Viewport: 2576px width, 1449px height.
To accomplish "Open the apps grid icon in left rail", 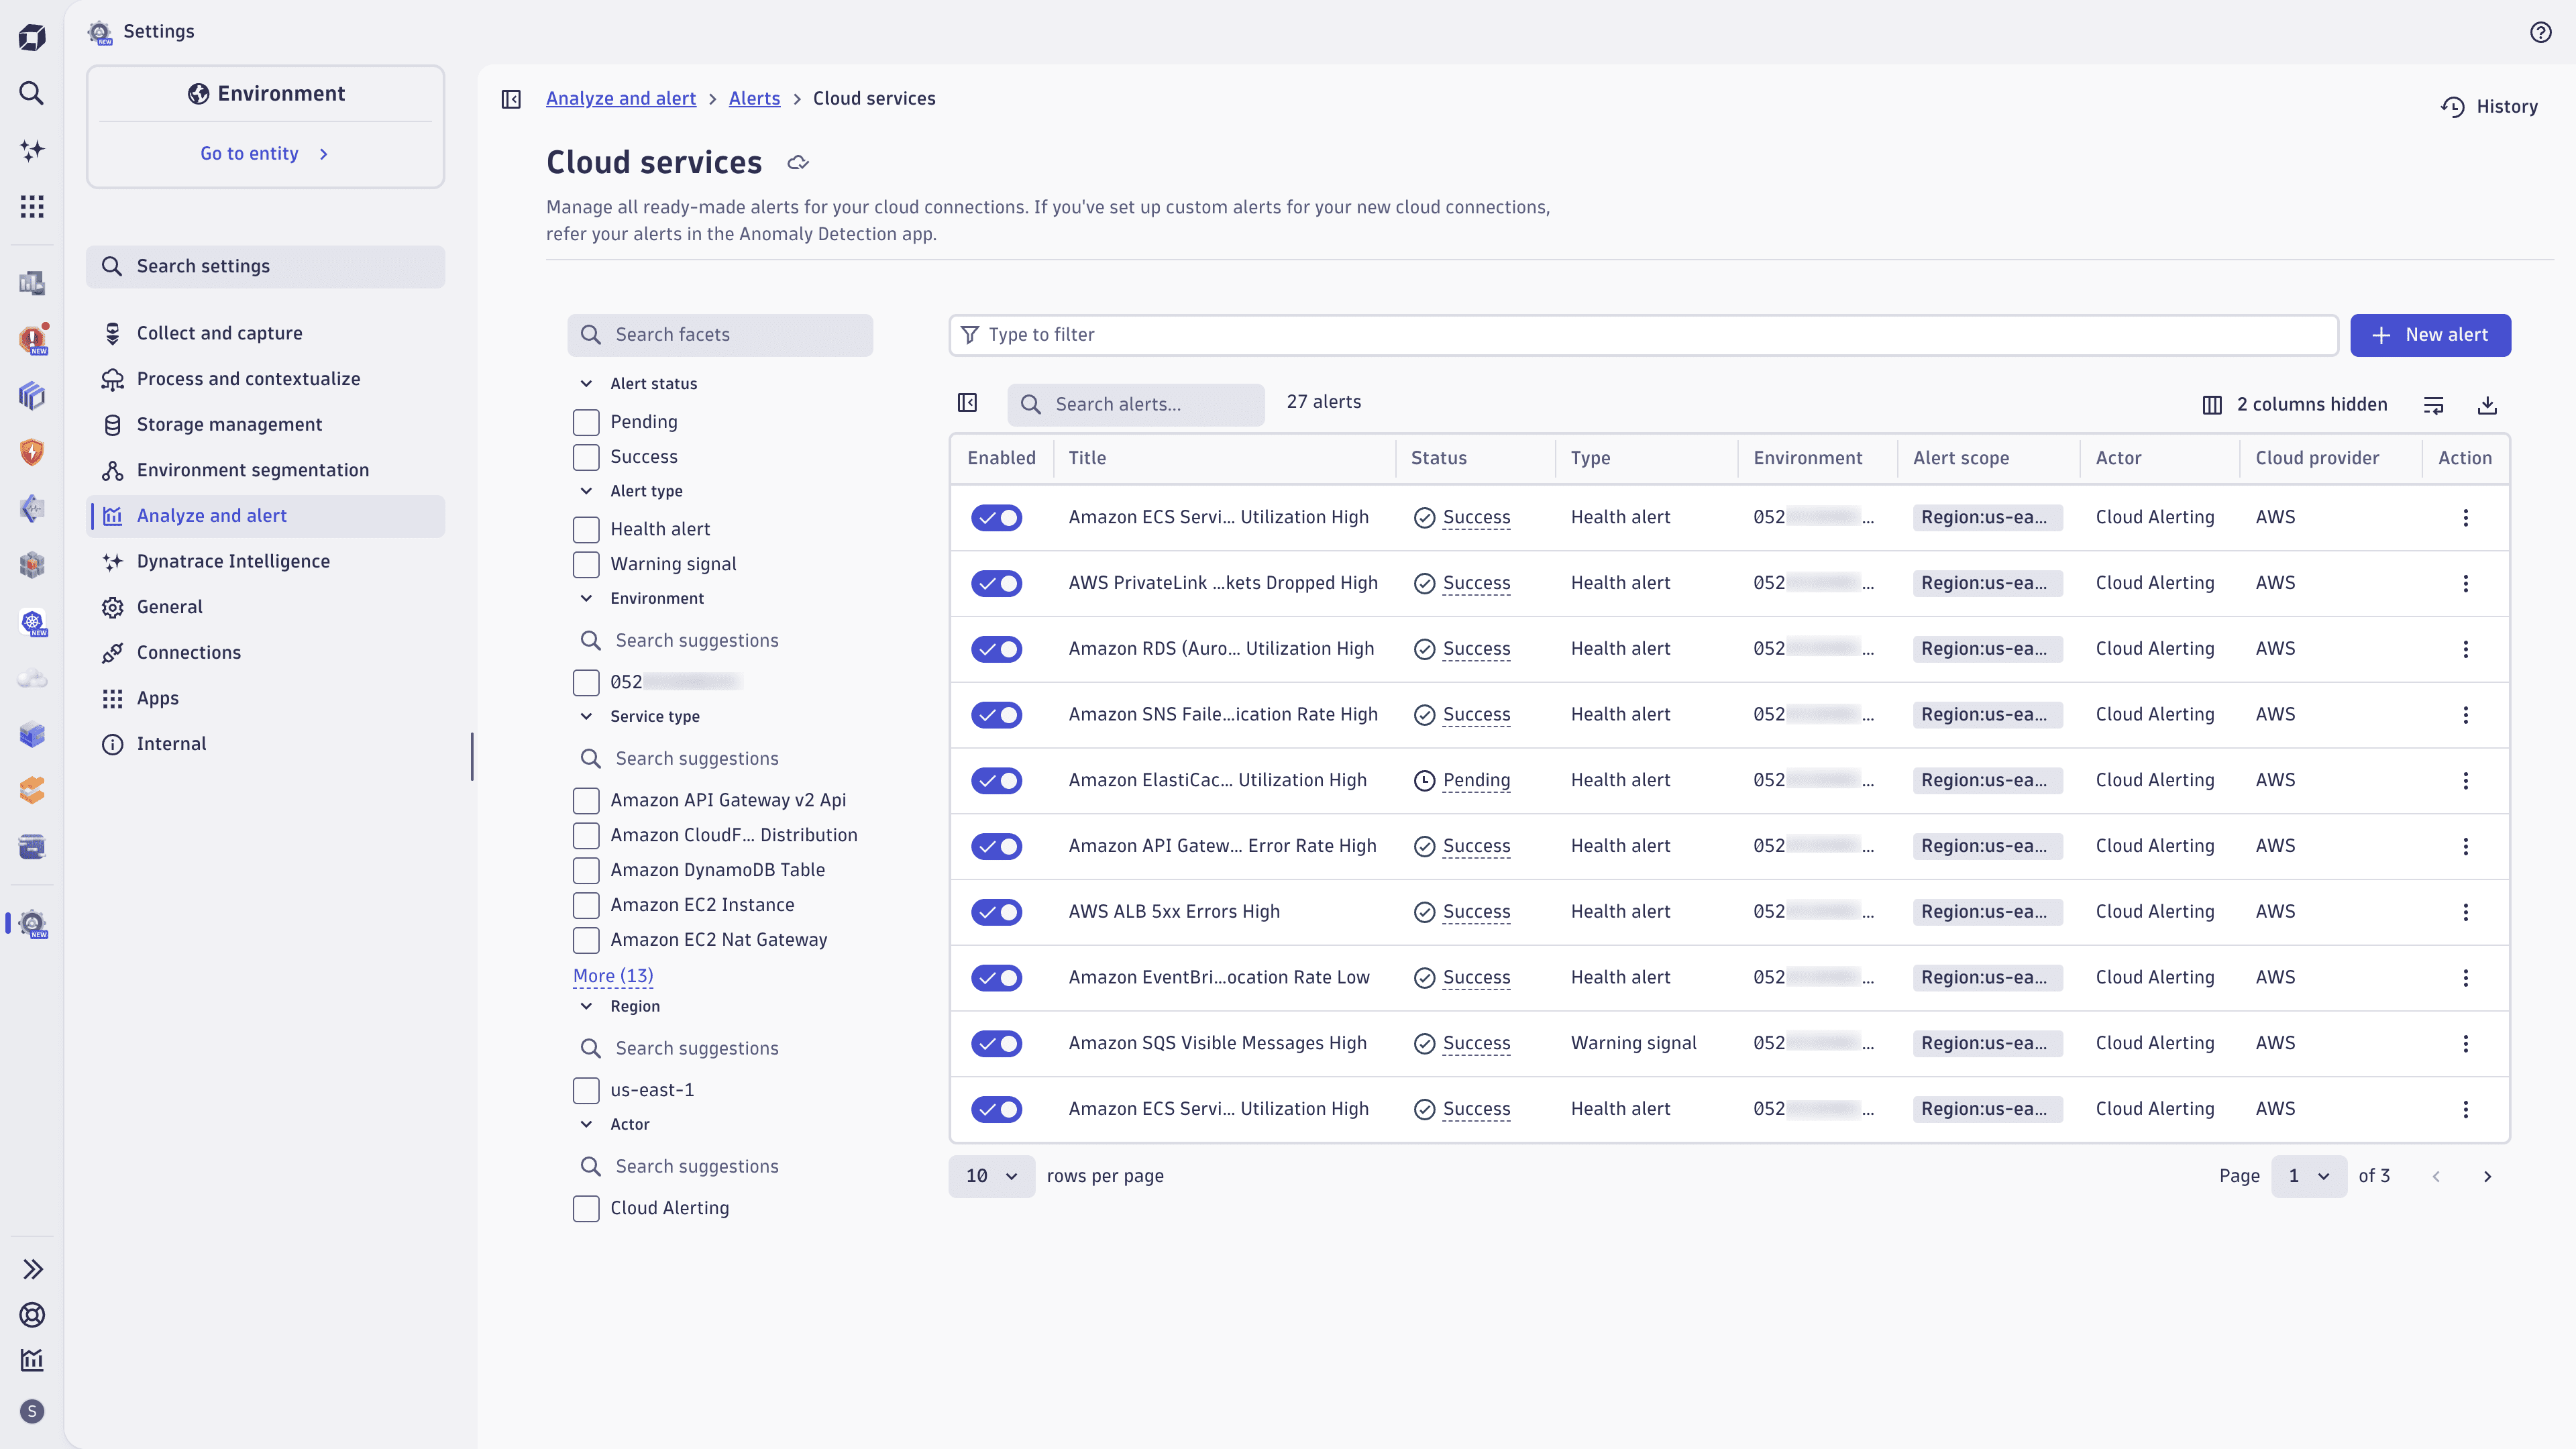I will [32, 207].
